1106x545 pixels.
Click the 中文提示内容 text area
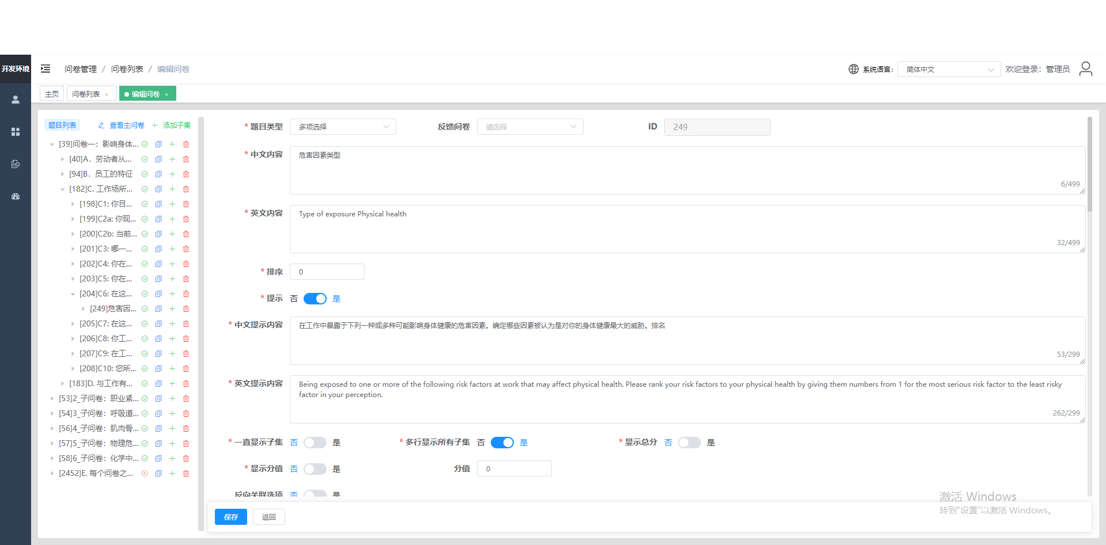click(x=688, y=341)
